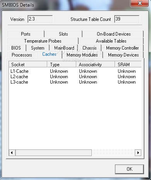Select the L1-Cache row
Viewport: 151px width, 180px height.
pyautogui.click(x=75, y=71)
